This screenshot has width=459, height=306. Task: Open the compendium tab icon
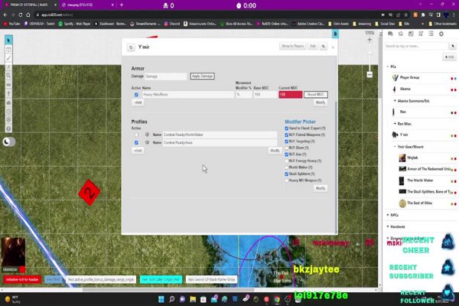[421, 34]
